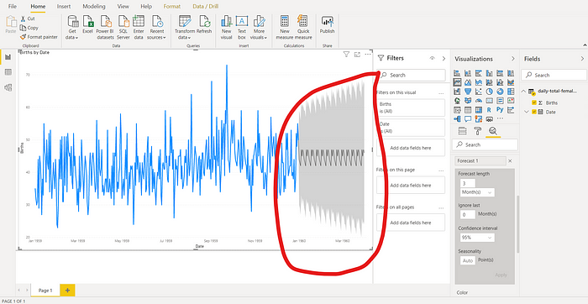Select the Page 1 tab
The width and height of the screenshot is (588, 304).
45,291
